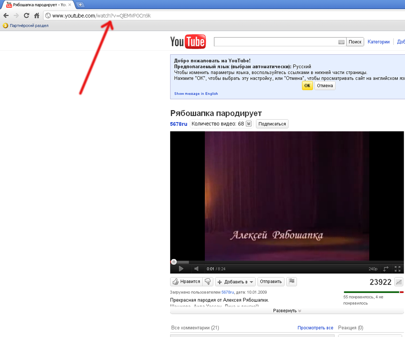Play the video with the play button
Viewport: 405px width, 337px height.
point(181,269)
